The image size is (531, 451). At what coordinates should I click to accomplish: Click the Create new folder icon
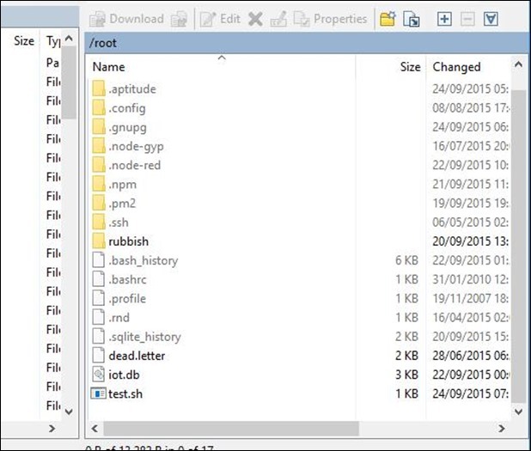[388, 19]
